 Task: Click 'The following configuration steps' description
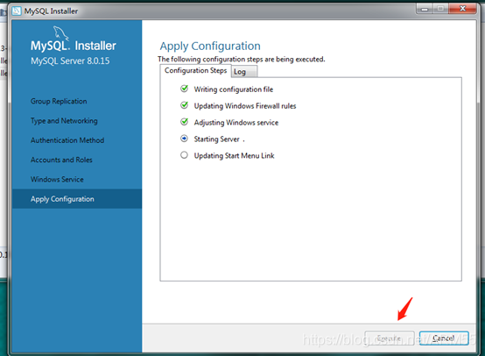click(x=242, y=59)
